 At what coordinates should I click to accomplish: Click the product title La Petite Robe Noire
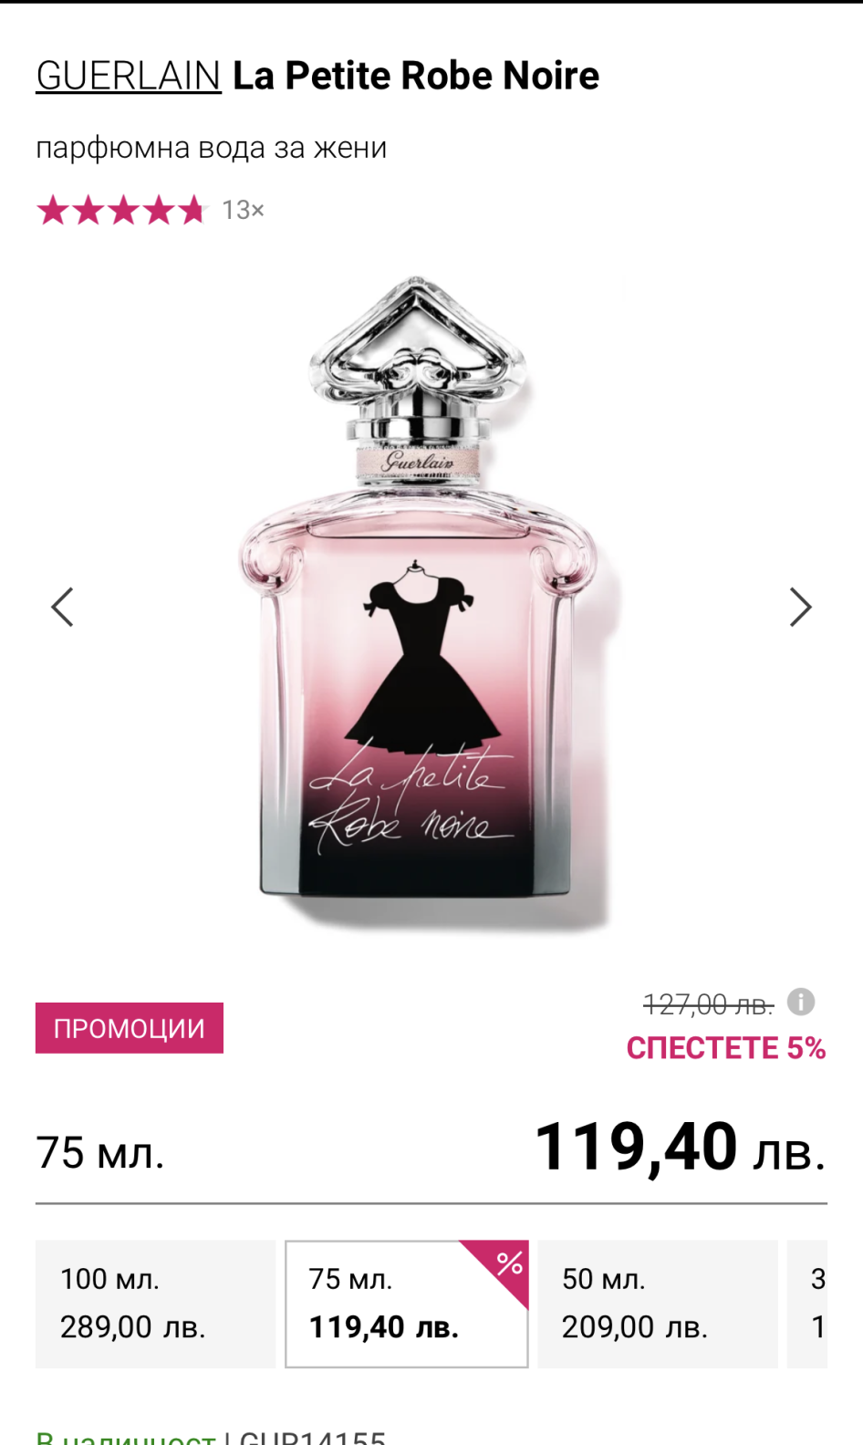416,76
